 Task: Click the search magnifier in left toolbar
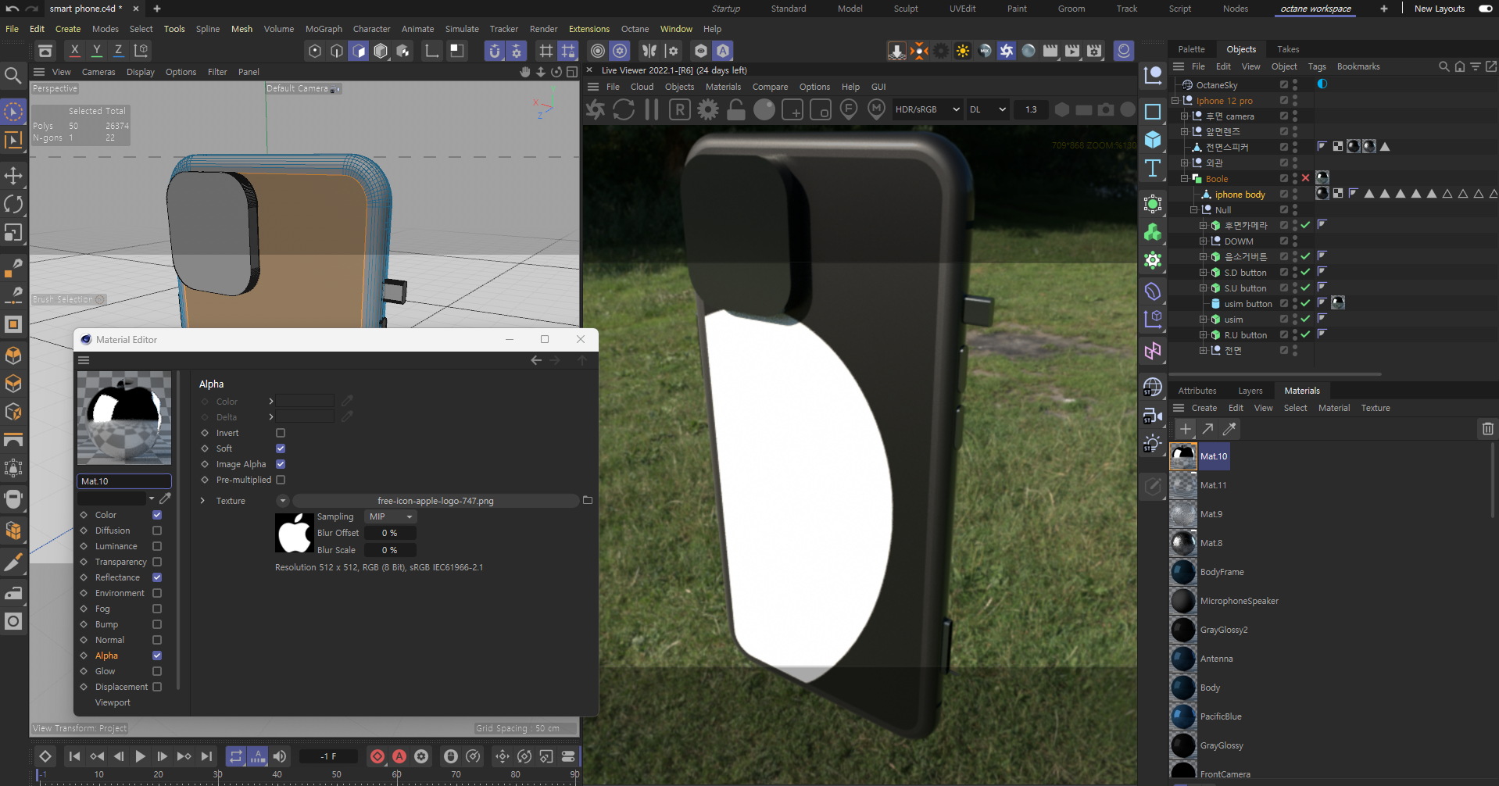click(13, 75)
